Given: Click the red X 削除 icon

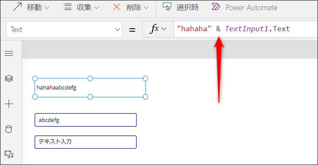Looking at the screenshot, I should pos(117,7).
